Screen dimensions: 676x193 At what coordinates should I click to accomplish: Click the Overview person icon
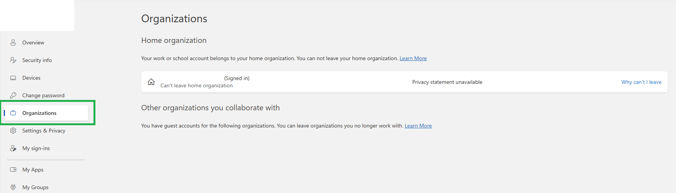pos(13,43)
